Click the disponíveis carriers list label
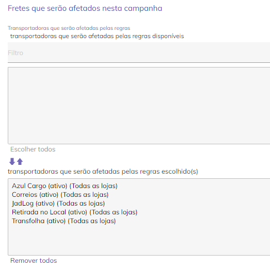This screenshot has height=270, width=270. 97,36
